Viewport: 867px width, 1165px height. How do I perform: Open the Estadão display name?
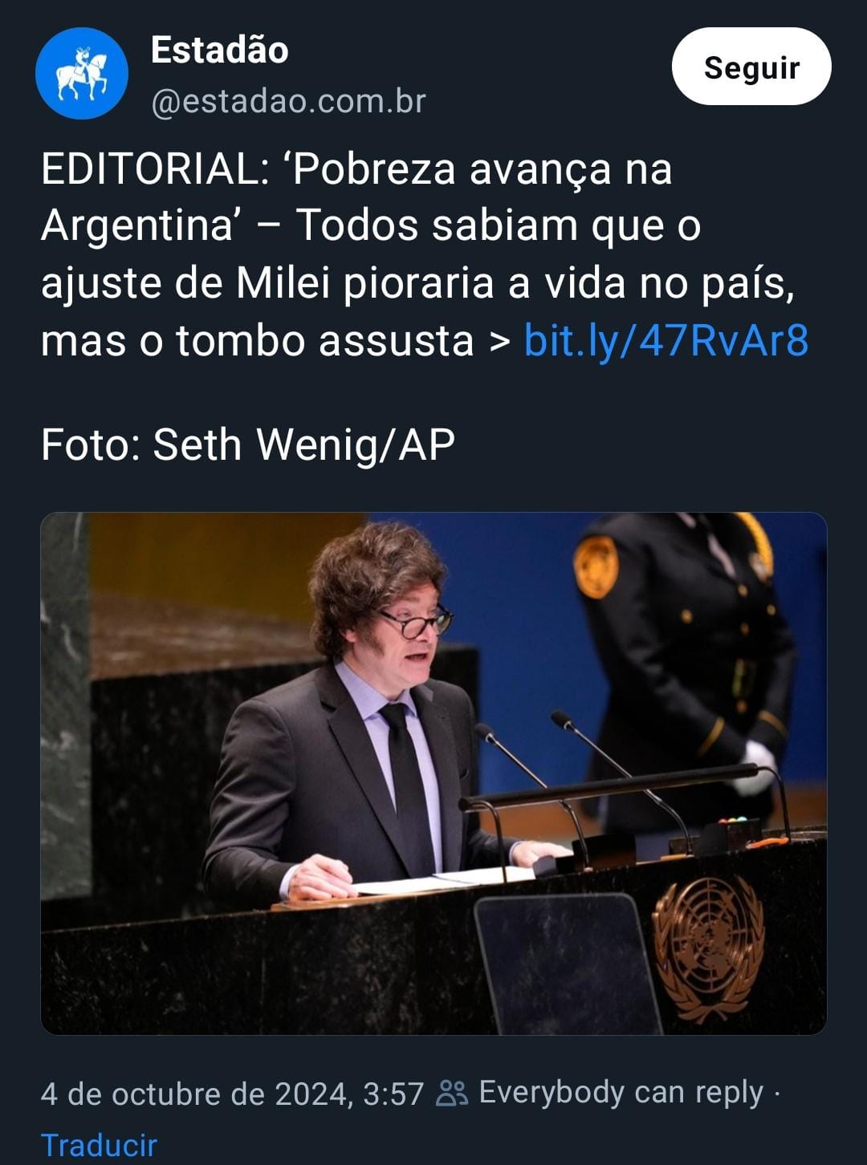click(219, 50)
